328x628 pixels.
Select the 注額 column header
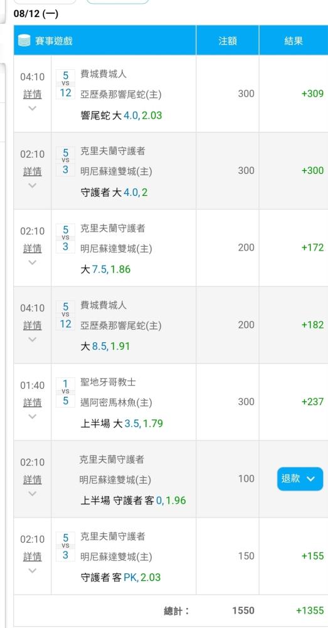(228, 40)
